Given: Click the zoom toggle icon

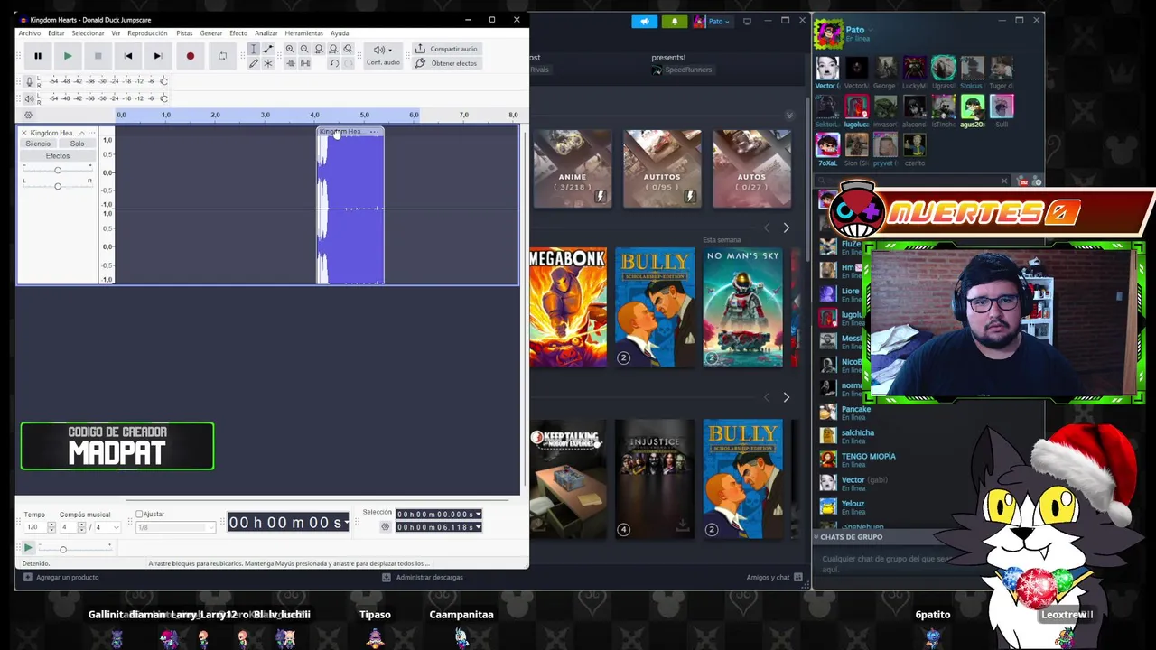Looking at the screenshot, I should coord(348,49).
